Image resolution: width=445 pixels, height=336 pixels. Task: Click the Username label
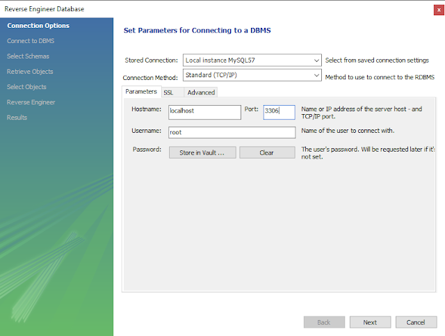click(147, 131)
